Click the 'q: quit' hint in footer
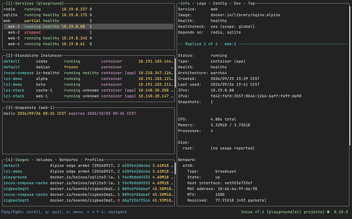This screenshot has height=219, width=352. (54, 212)
